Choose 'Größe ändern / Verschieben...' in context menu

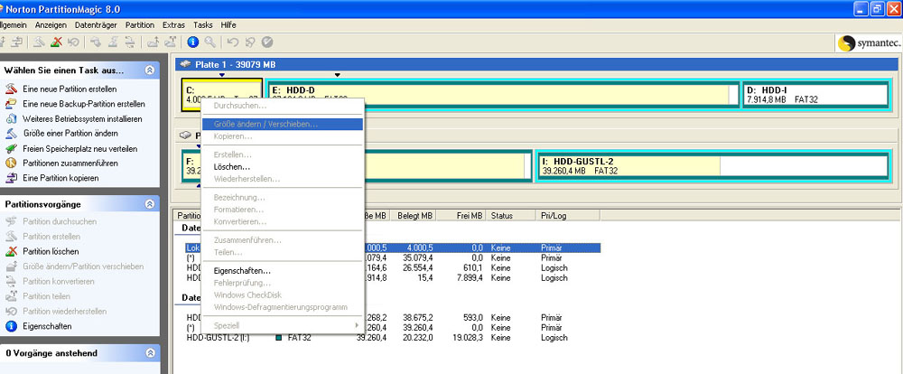282,124
